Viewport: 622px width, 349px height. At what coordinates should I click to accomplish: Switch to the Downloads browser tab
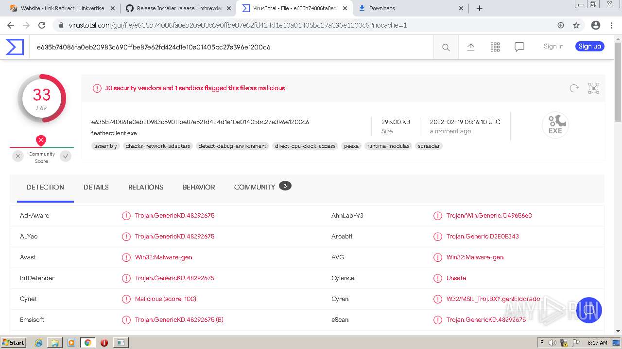point(410,8)
